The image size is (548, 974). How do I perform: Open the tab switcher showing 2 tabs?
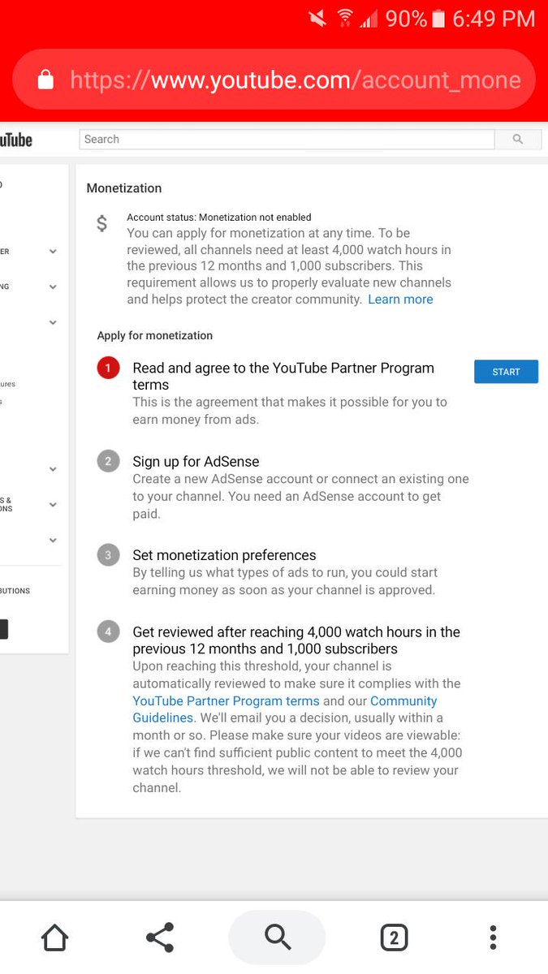[394, 937]
